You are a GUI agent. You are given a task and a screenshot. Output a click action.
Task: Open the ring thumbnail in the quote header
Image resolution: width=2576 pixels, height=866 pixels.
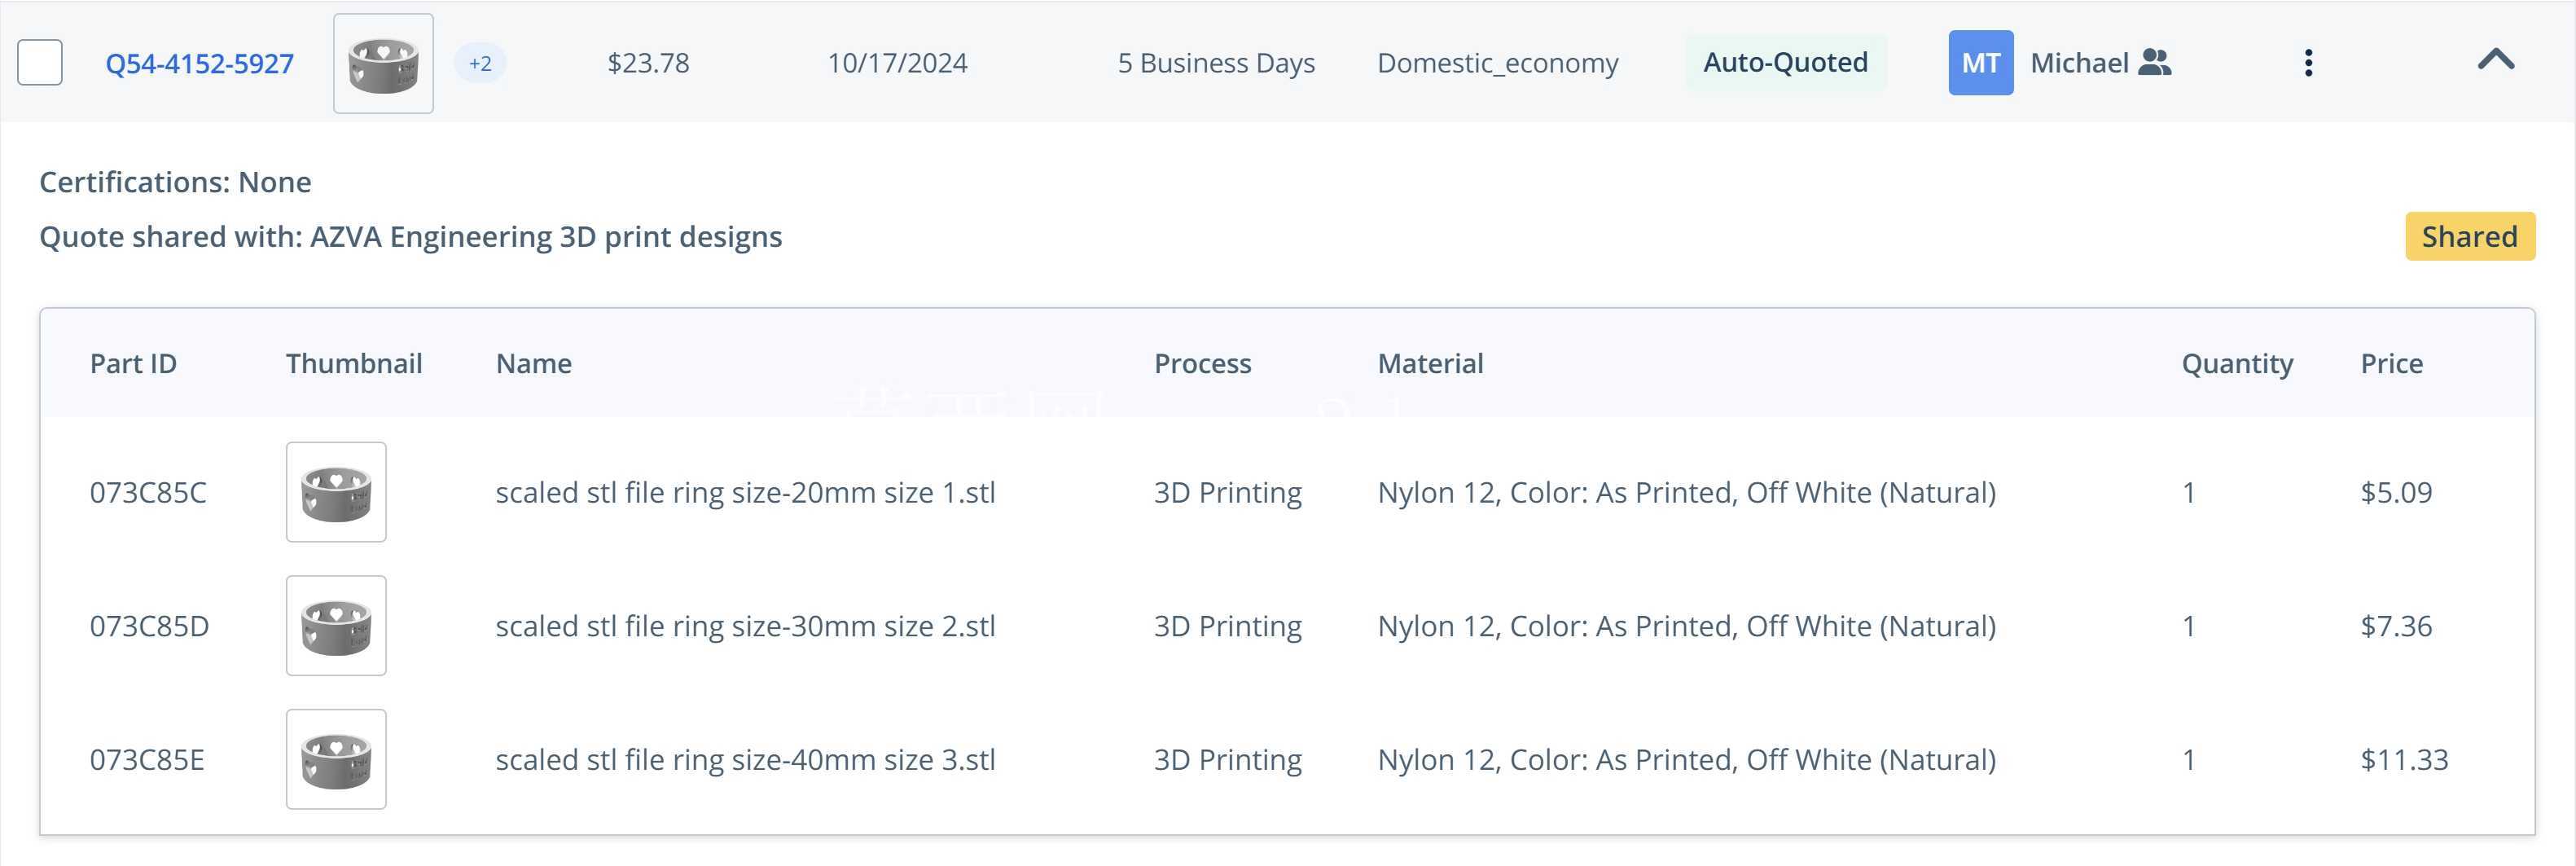[383, 63]
